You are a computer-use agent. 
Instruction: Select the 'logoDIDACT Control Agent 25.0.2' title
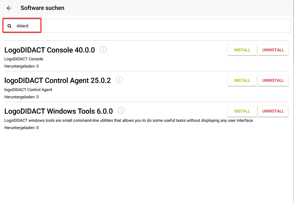coord(58,80)
